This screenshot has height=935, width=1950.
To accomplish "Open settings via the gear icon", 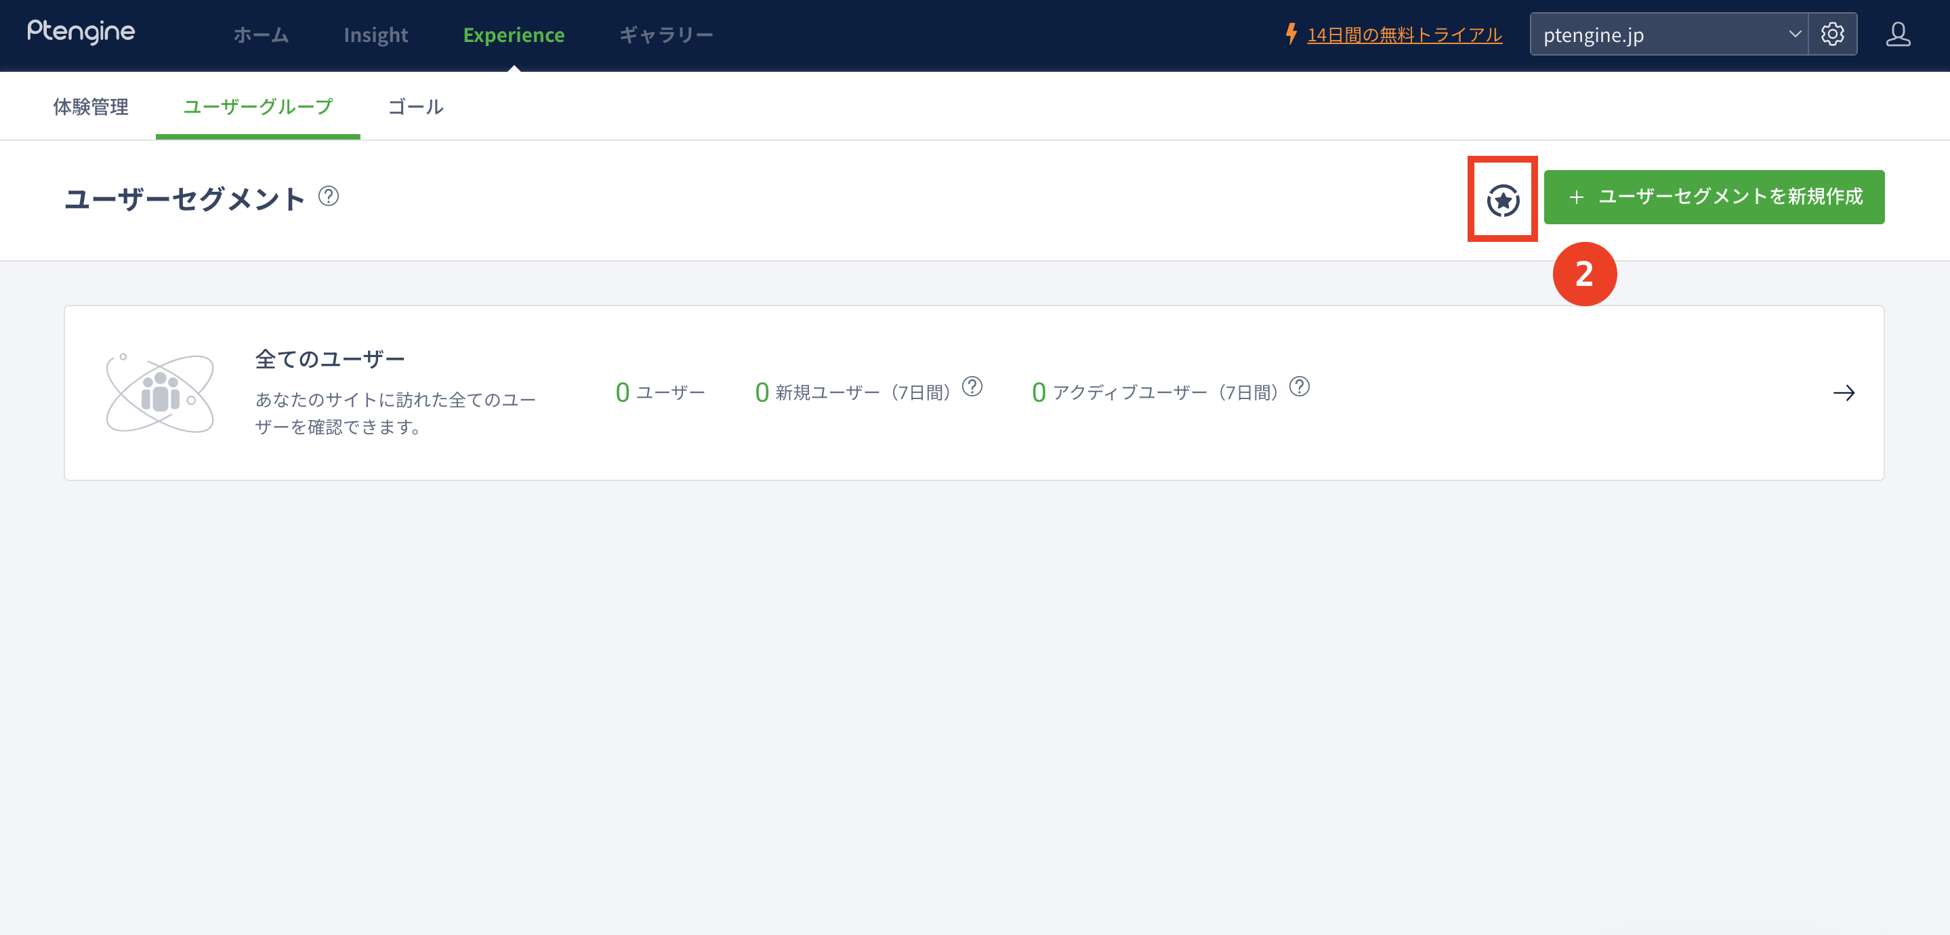I will pos(1832,34).
